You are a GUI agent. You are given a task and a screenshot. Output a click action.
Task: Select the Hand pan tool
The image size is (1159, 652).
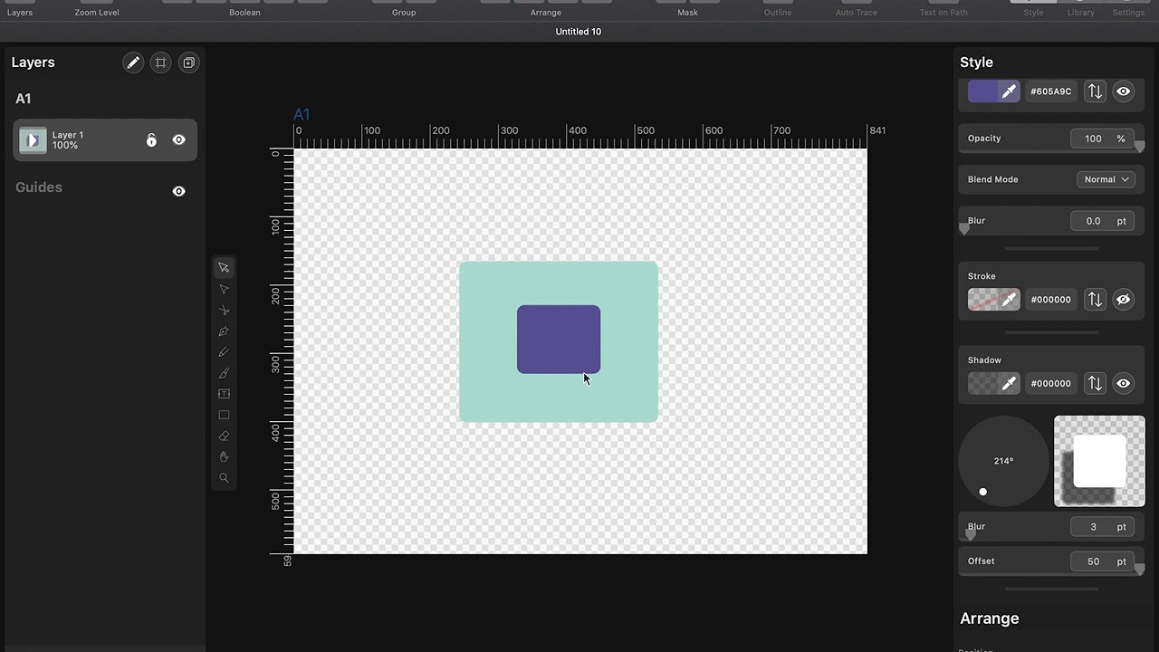pyautogui.click(x=224, y=456)
